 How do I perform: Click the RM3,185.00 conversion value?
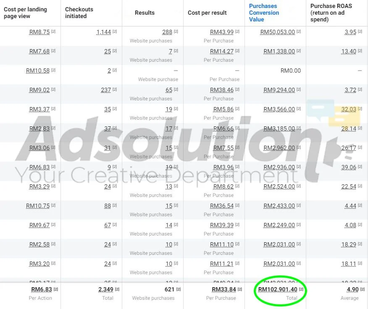point(279,128)
